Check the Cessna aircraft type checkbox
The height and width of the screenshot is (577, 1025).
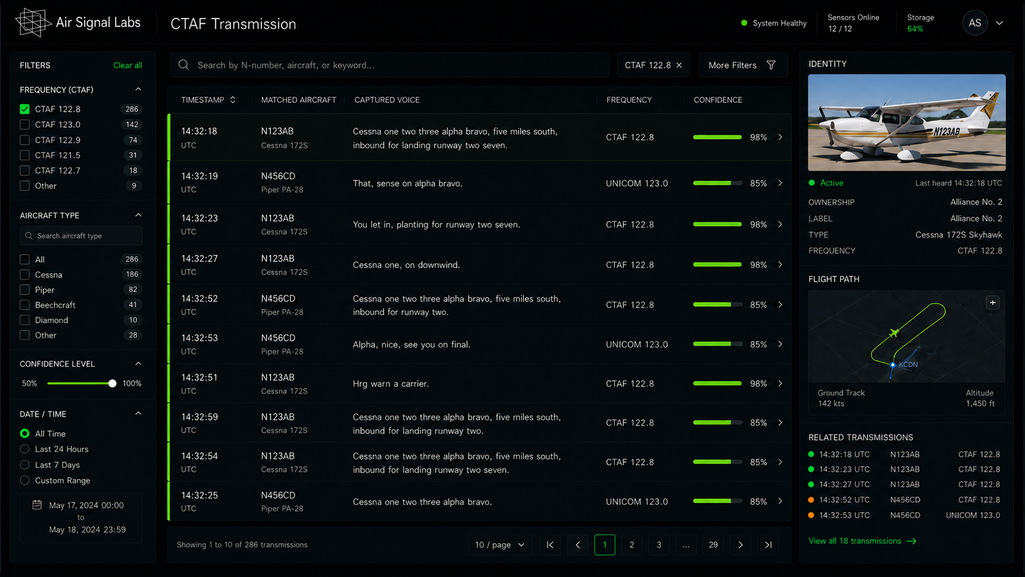[25, 275]
